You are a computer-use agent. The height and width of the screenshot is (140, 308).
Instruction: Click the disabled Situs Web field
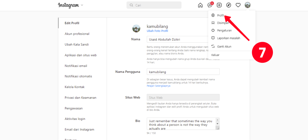[183, 97]
